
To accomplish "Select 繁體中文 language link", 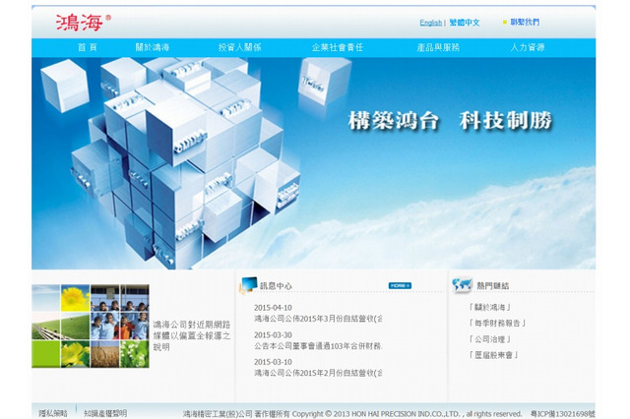I will [x=465, y=23].
